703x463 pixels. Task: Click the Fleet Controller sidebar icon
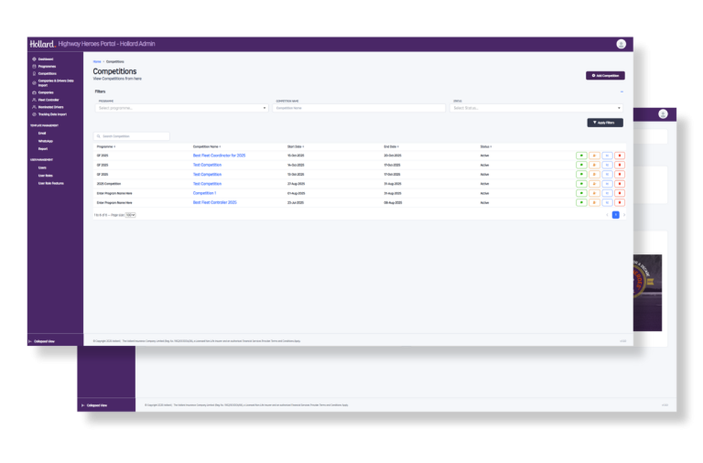(34, 100)
